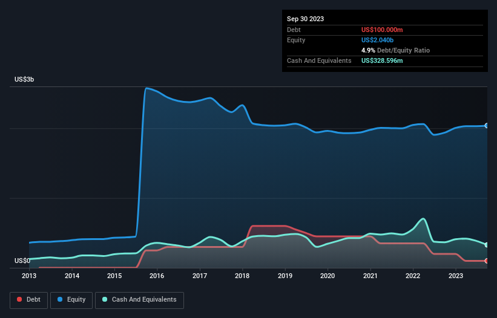
Task: Click the blue Equity legend dot
Action: [60, 299]
